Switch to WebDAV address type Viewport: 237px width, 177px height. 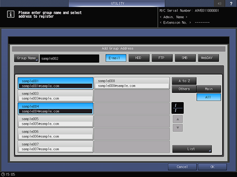point(208,58)
